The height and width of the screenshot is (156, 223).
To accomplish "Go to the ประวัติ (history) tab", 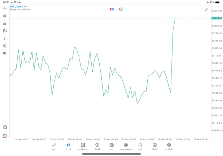I will click(97, 147).
